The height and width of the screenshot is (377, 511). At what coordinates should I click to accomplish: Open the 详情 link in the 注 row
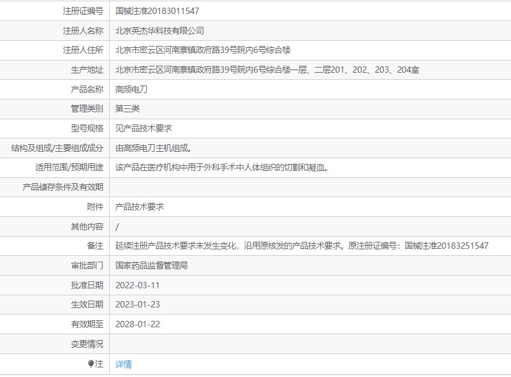124,364
